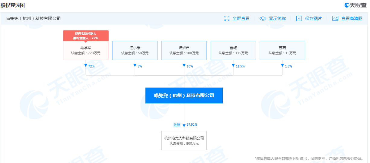The height and width of the screenshot is (163, 370).
Task: Click 保存图片 to save image
Action: 313,18
